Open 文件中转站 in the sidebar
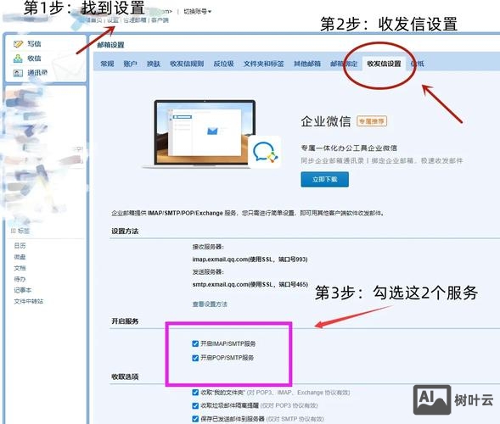The image size is (500, 424). 28,301
